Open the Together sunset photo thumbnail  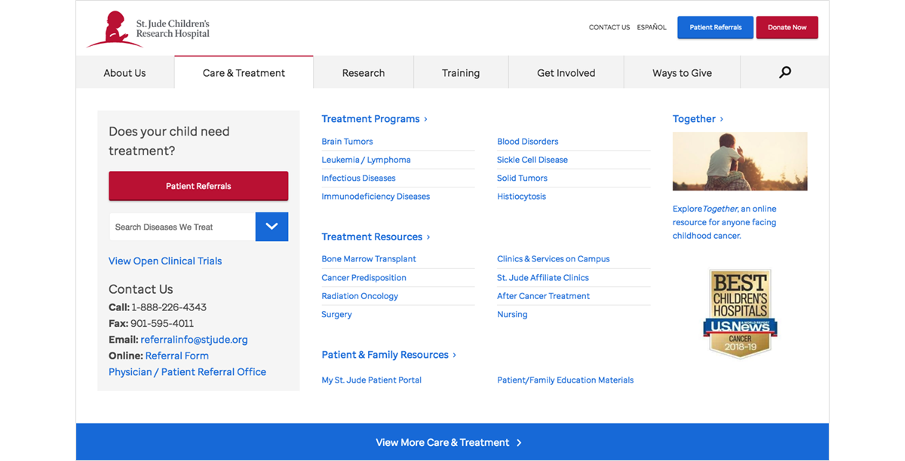(740, 161)
